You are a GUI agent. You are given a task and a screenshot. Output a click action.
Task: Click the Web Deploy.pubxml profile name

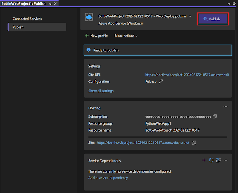(x=142, y=16)
